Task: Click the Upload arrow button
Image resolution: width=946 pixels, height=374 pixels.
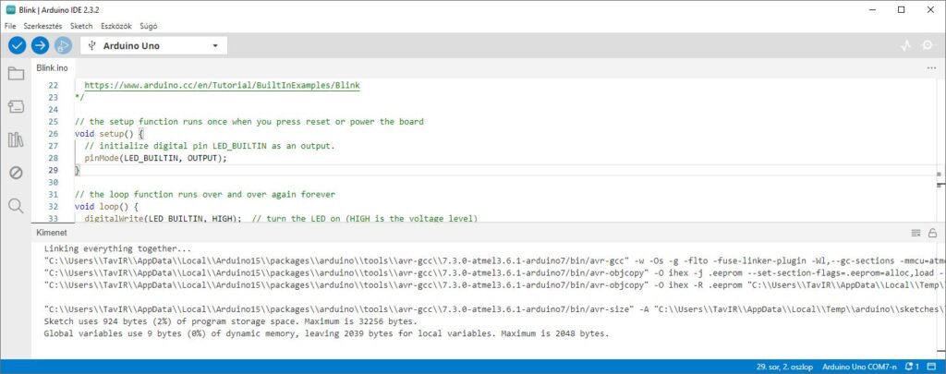Action: (x=40, y=45)
